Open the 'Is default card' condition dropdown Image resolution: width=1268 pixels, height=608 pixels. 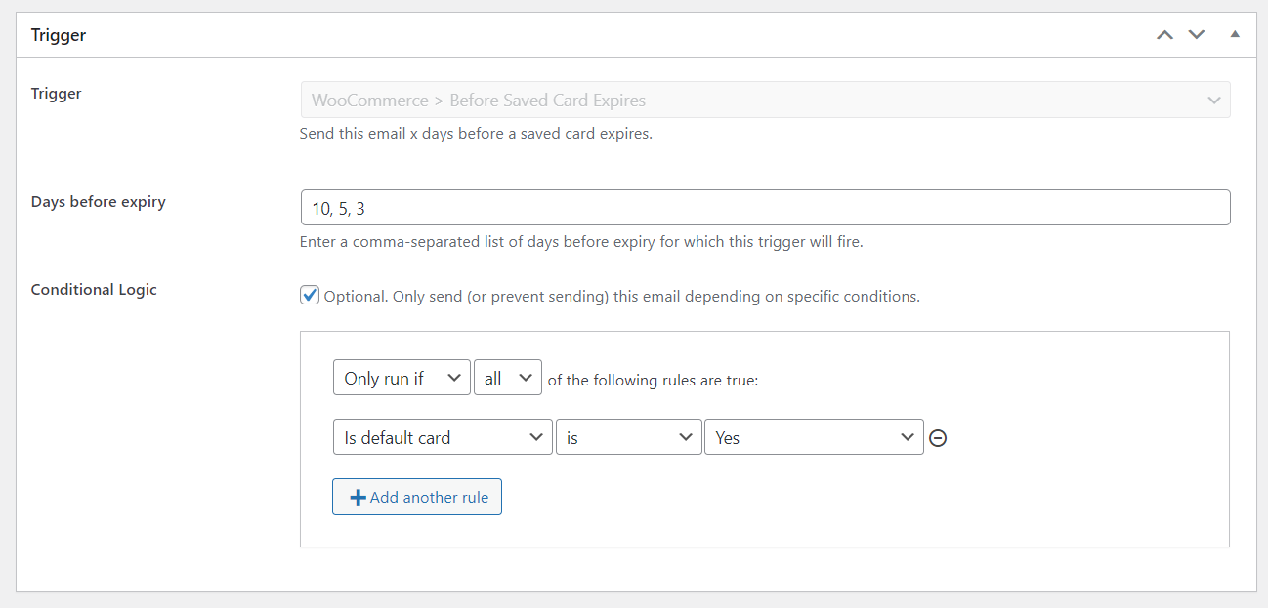[x=443, y=437]
